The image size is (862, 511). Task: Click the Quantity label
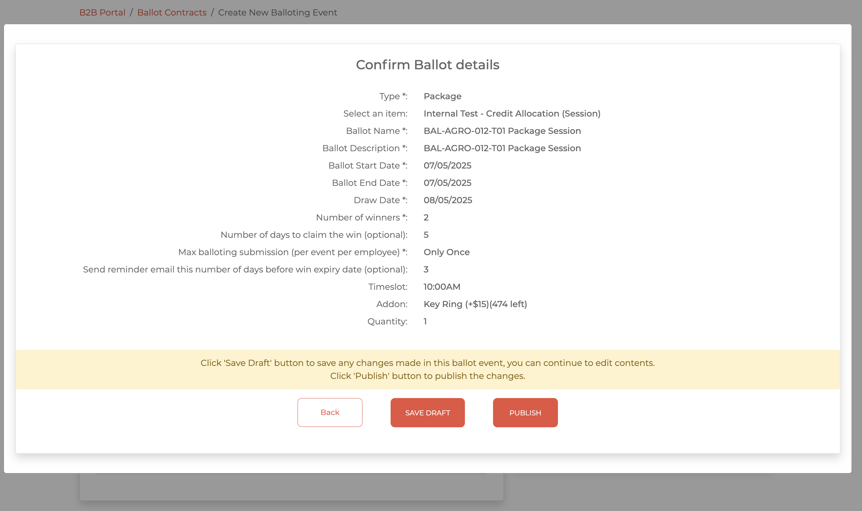[387, 321]
